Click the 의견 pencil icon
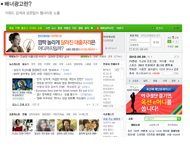Screen dimensions: 190x150 [x=38, y=105]
